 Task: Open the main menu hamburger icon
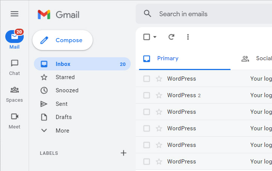coord(14,14)
